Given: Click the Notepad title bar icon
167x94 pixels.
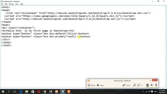Looking at the screenshot, I should tap(1, 1).
